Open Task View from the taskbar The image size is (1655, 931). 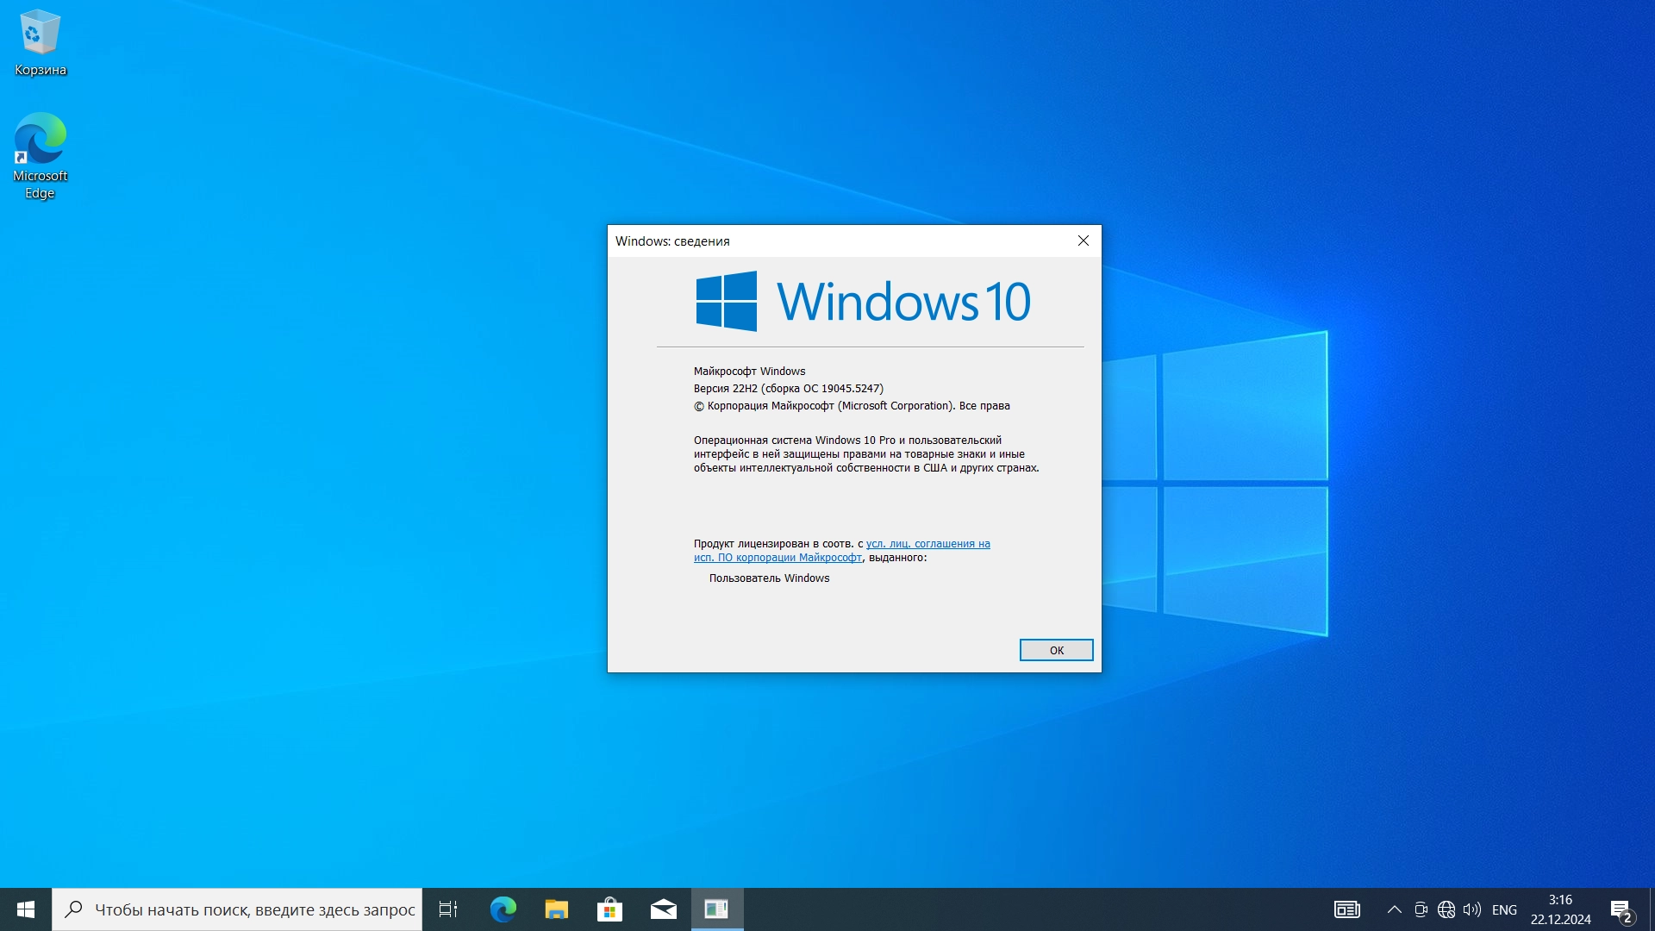pos(448,909)
